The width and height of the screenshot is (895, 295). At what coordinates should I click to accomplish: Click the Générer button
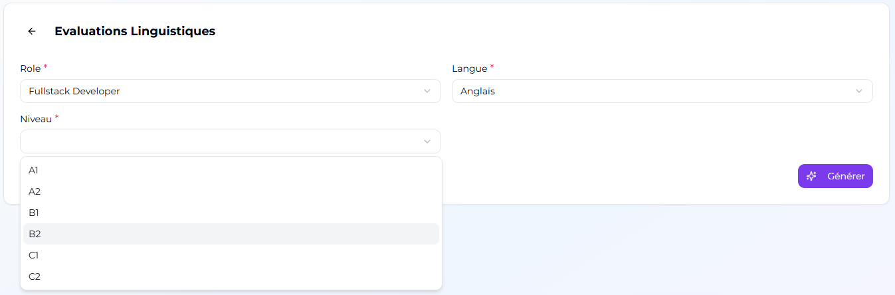coord(835,176)
